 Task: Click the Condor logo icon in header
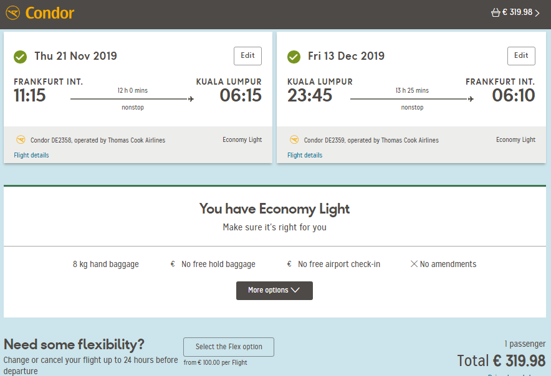click(x=12, y=13)
